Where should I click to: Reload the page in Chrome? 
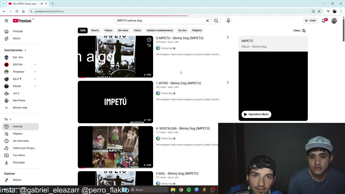tap(17, 11)
